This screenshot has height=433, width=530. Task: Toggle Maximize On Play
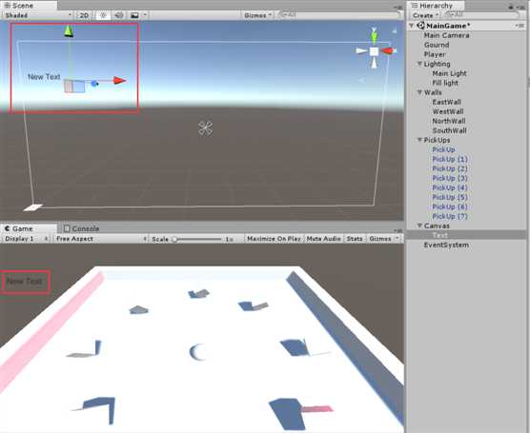(x=274, y=239)
